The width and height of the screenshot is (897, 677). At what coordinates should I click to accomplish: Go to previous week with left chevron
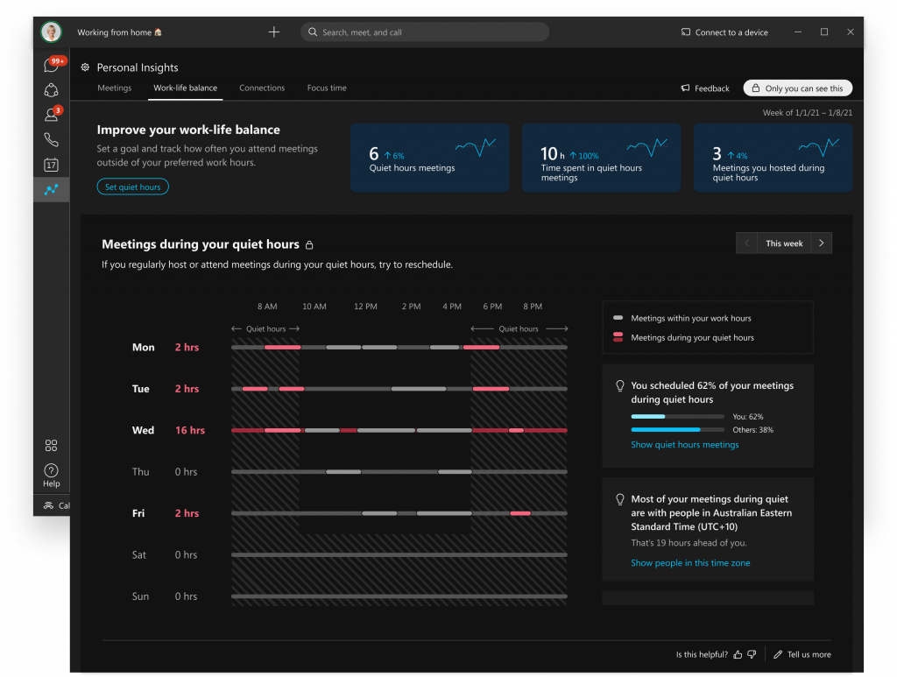point(747,243)
